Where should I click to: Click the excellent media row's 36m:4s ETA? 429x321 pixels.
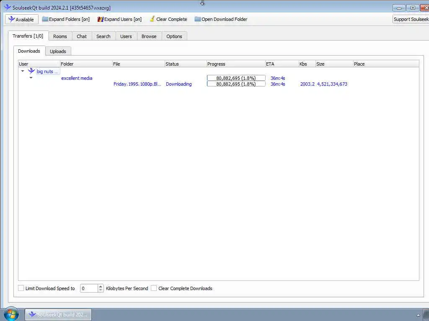pyautogui.click(x=278, y=78)
